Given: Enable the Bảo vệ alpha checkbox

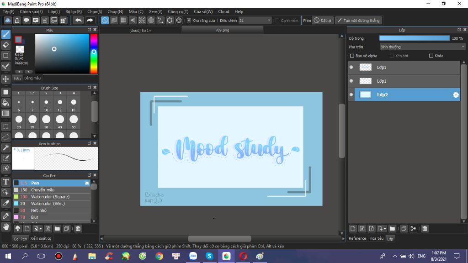Looking at the screenshot, I should 352,56.
